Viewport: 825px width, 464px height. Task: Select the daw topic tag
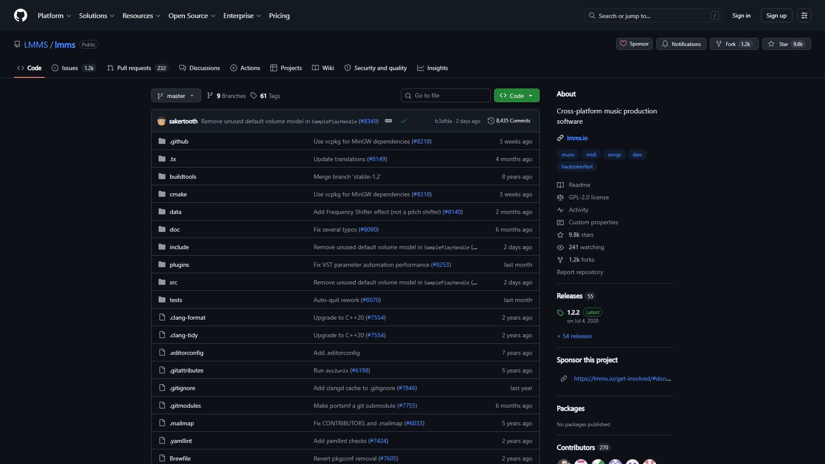pyautogui.click(x=637, y=155)
